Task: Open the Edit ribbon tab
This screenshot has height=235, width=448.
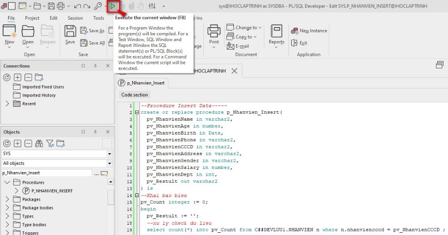Action: 53,18
